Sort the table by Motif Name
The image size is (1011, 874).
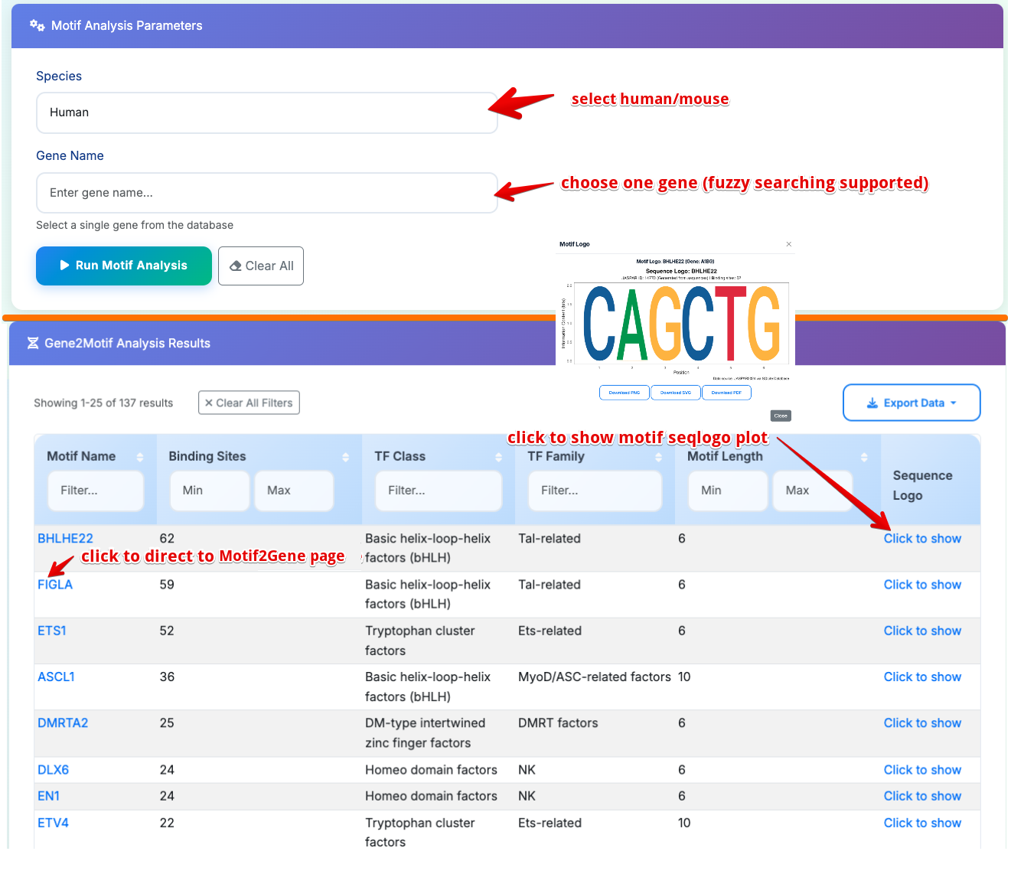tap(139, 457)
